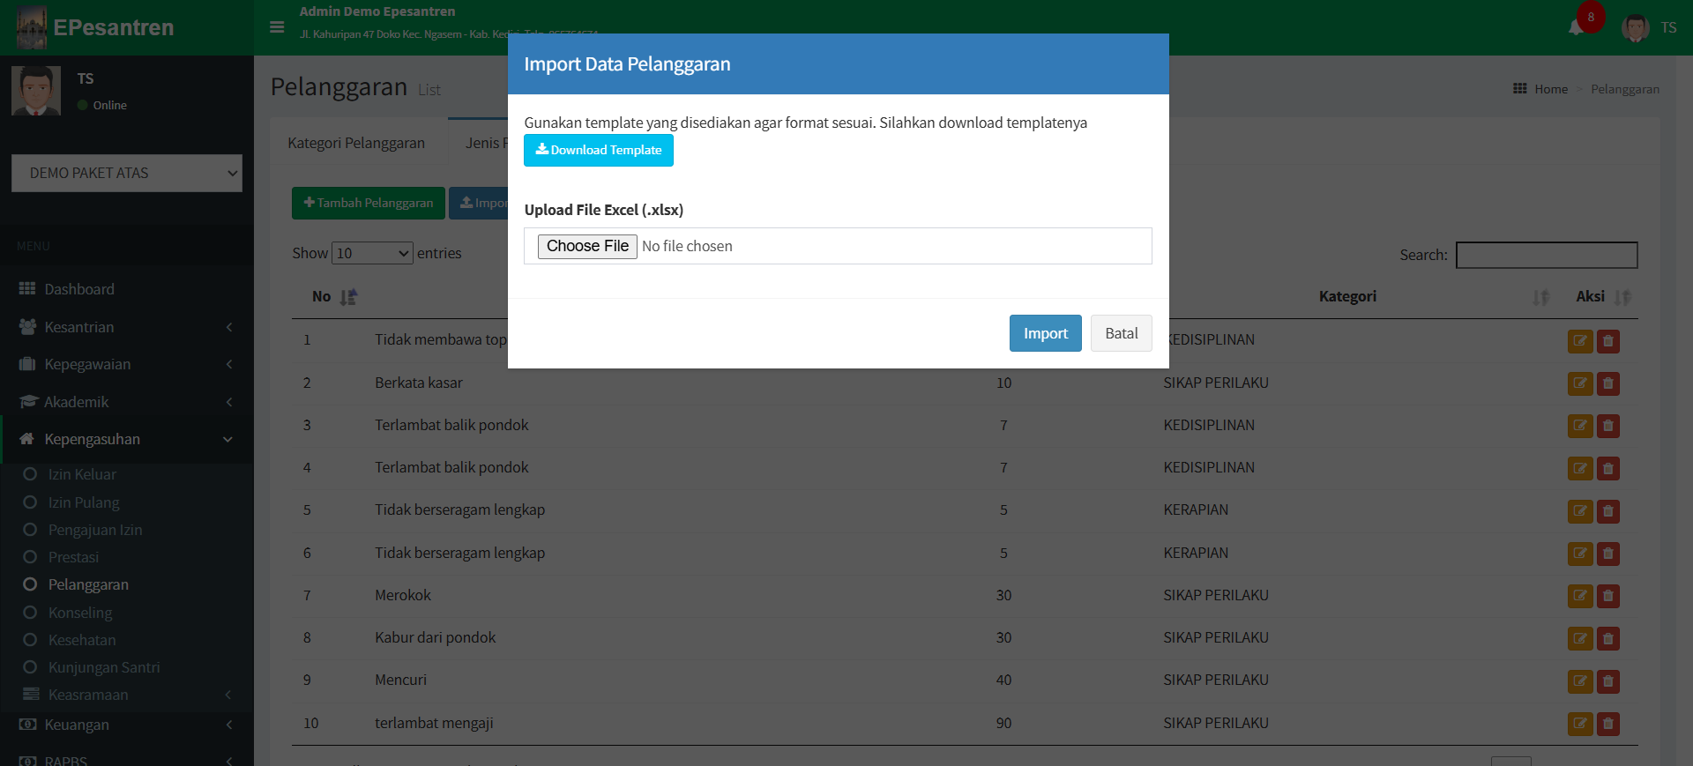1693x766 pixels.
Task: Select Kunjungan Santri submenu item
Action: (104, 667)
